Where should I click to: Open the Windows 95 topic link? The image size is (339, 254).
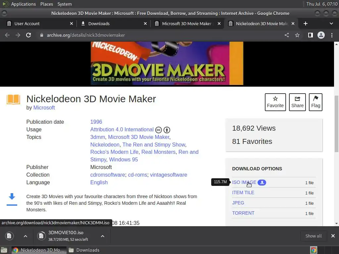coord(123,159)
